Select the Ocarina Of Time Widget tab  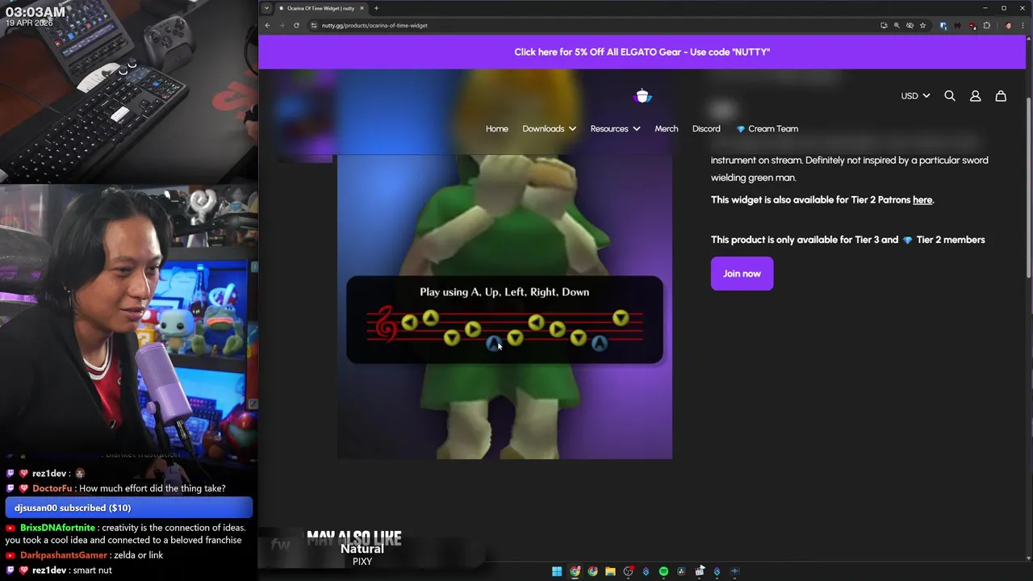[x=321, y=8]
